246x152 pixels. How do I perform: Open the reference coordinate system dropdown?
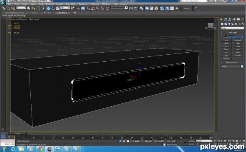point(65,8)
